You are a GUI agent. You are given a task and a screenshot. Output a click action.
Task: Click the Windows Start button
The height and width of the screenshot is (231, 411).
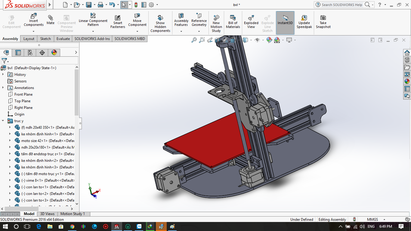click(5, 226)
